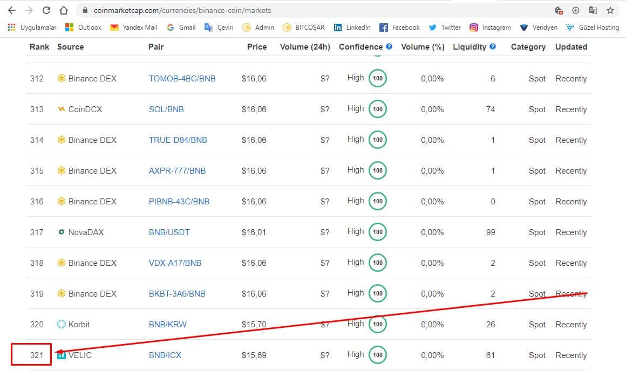
Task: Open the BNB/USDT pair link
Action: tap(169, 232)
